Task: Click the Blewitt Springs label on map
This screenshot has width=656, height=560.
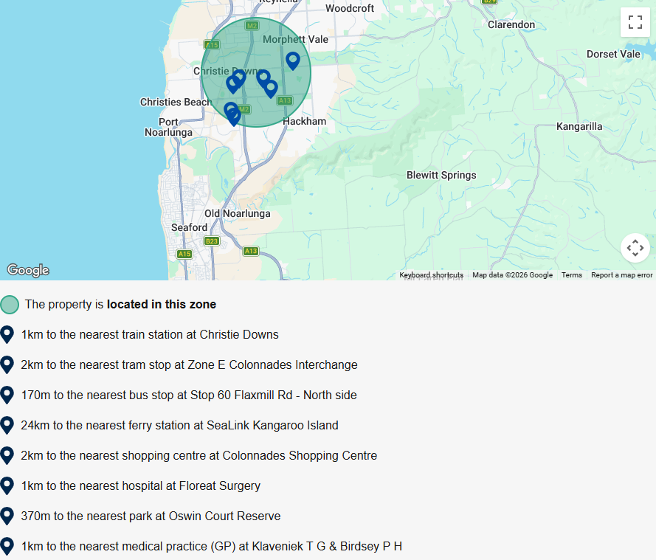Action: pyautogui.click(x=441, y=176)
